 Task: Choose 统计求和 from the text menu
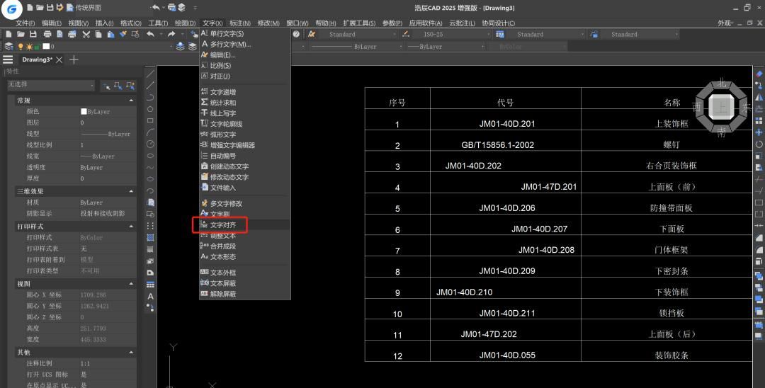pyautogui.click(x=245, y=103)
